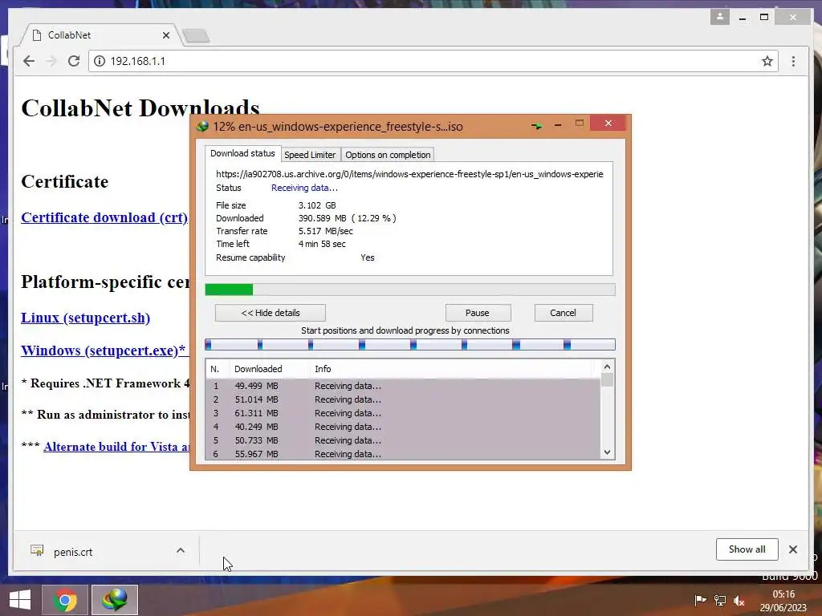Screen dimensions: 822x616
Task: Reload the page in Chrome
Action: pos(74,61)
